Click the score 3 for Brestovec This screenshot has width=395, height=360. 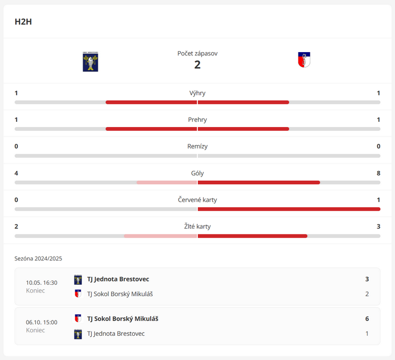(x=367, y=279)
